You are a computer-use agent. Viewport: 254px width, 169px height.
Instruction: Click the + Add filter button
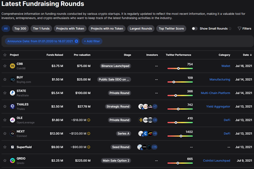tap(92, 41)
